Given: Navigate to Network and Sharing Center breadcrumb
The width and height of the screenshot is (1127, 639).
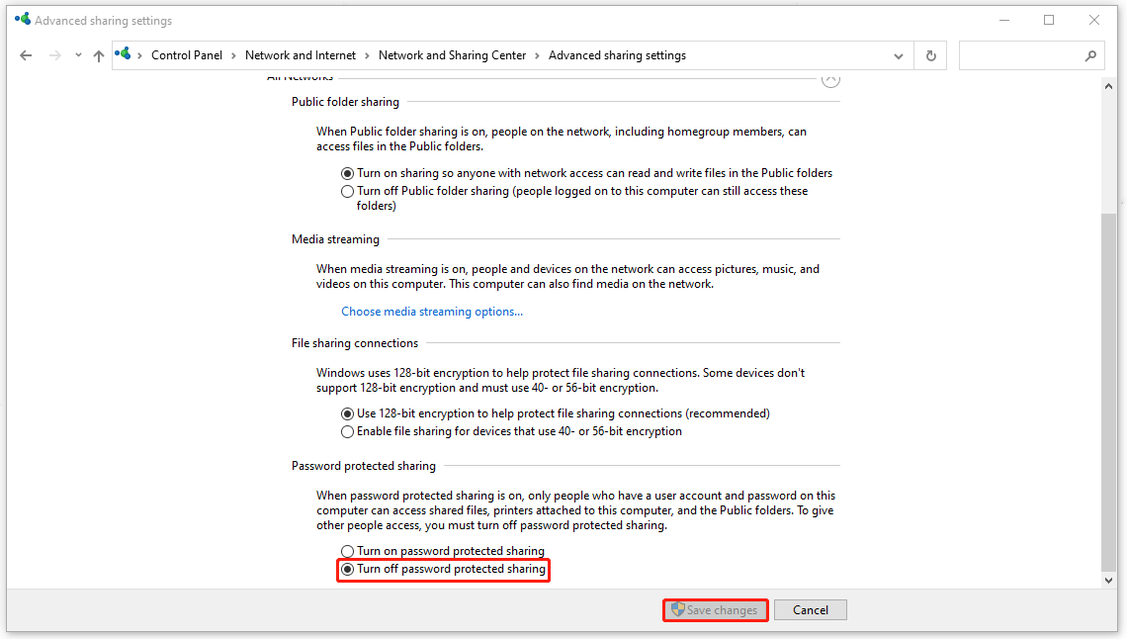Looking at the screenshot, I should [452, 55].
